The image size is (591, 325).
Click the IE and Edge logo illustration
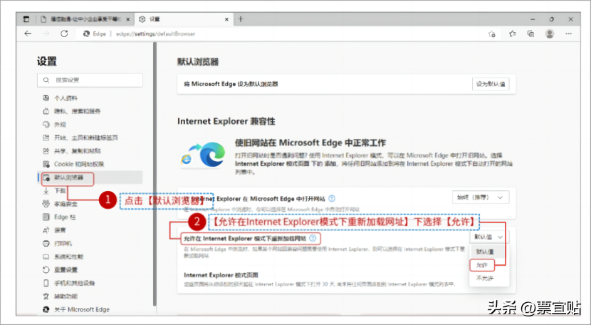point(203,155)
